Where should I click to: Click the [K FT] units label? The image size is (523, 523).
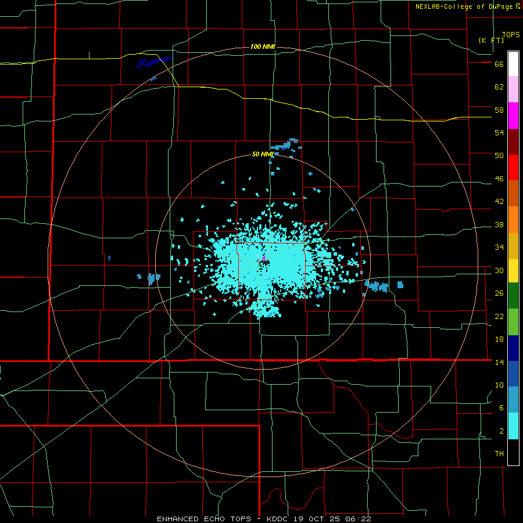492,40
